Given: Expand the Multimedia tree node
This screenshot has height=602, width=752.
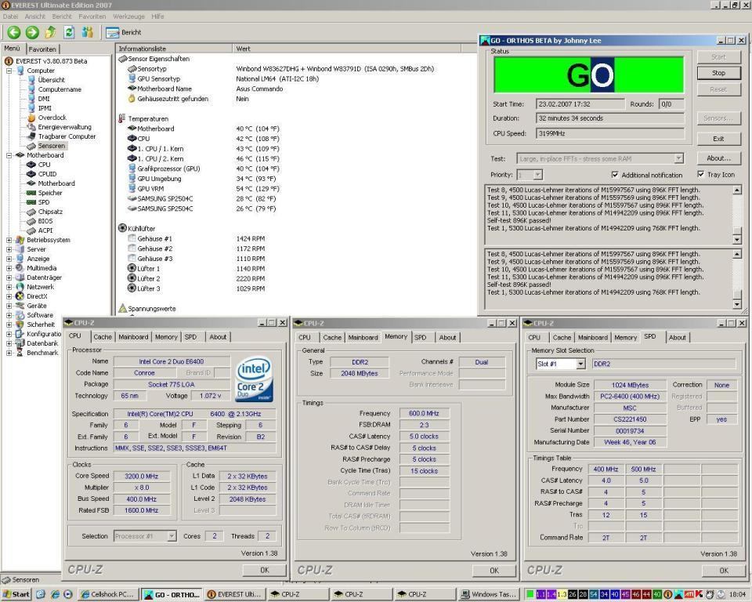Looking at the screenshot, I should 9,268.
